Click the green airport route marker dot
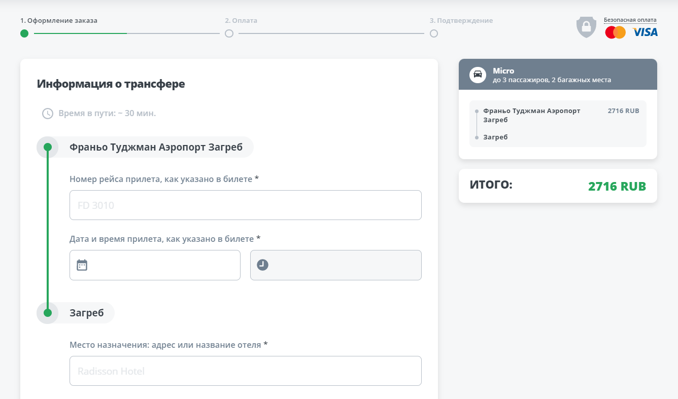This screenshot has height=399, width=678. [x=48, y=147]
